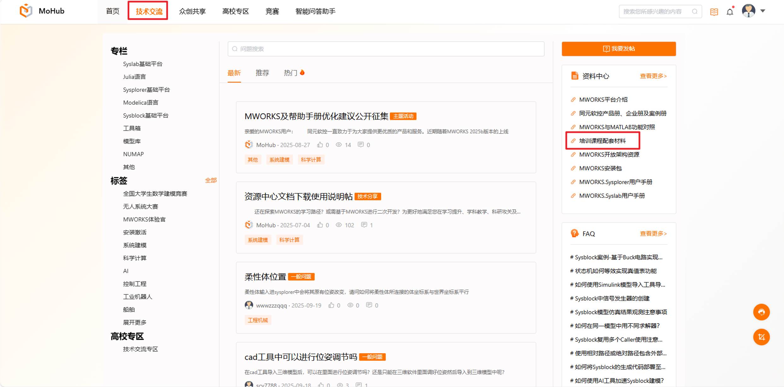Click comment icon on 资源中心文档下载使用说明帖
The image size is (784, 387).
click(364, 225)
